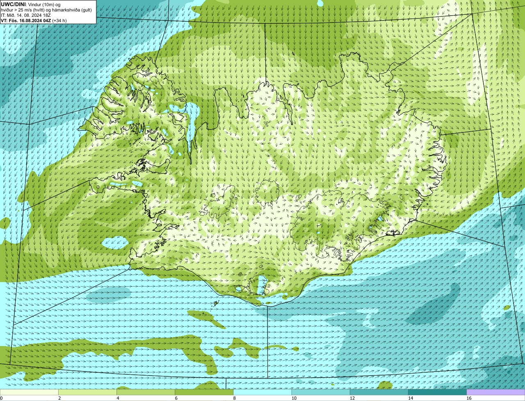Click the 0–2 m/s pale yellow legend swatch

click(29, 392)
